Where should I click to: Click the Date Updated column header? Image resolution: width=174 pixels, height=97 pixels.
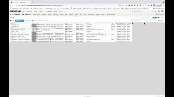tap(121, 23)
